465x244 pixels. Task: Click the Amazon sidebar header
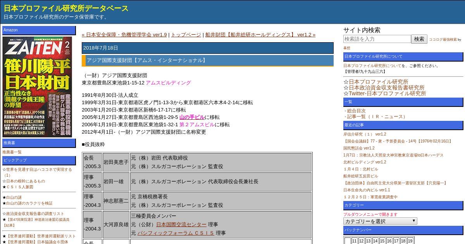click(x=39, y=30)
